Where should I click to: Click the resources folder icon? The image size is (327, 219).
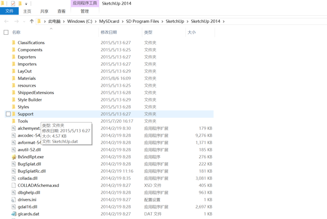tap(14, 86)
